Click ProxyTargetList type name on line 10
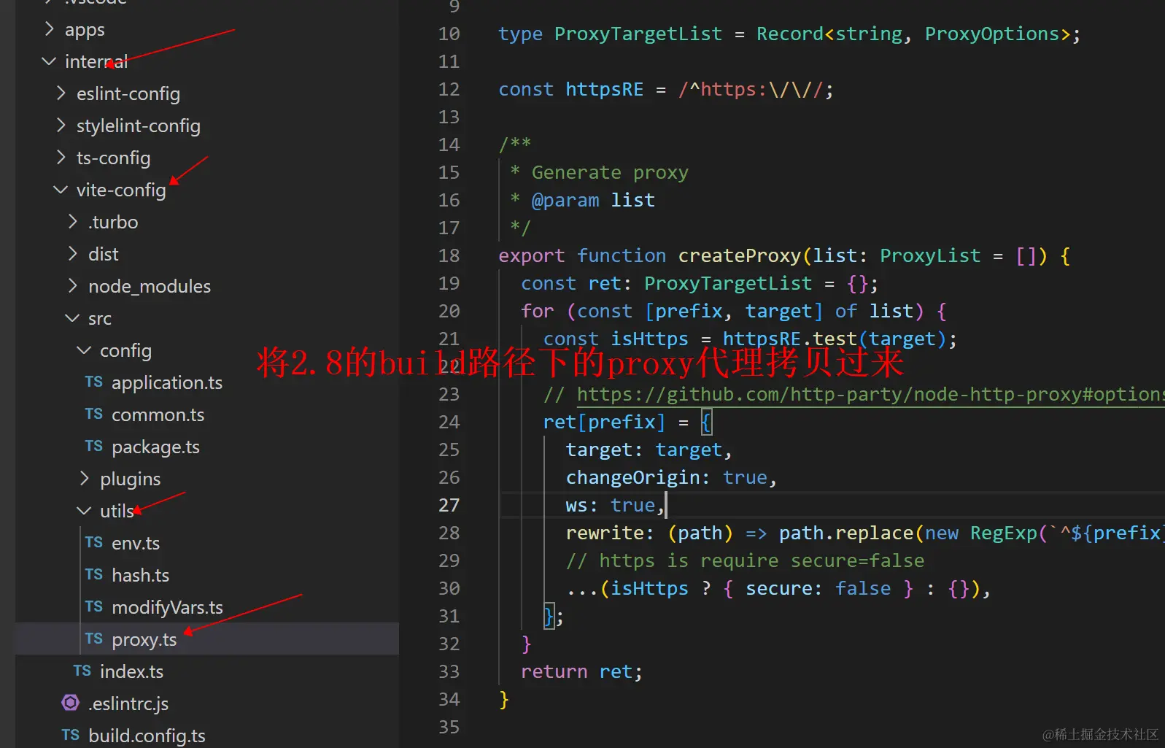Screen dimensions: 1165x748 coord(638,34)
